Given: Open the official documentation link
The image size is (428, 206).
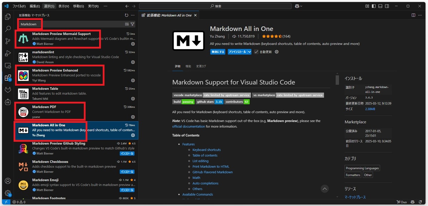Looking at the screenshot, I should tap(188, 126).
